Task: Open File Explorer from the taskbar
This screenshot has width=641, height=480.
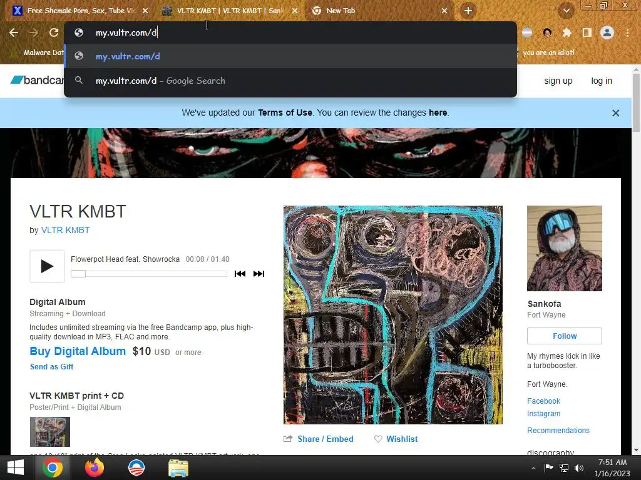Action: 178,467
